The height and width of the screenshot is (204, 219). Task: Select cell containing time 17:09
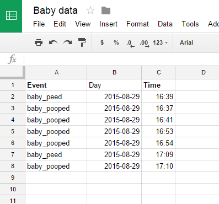tap(158, 154)
